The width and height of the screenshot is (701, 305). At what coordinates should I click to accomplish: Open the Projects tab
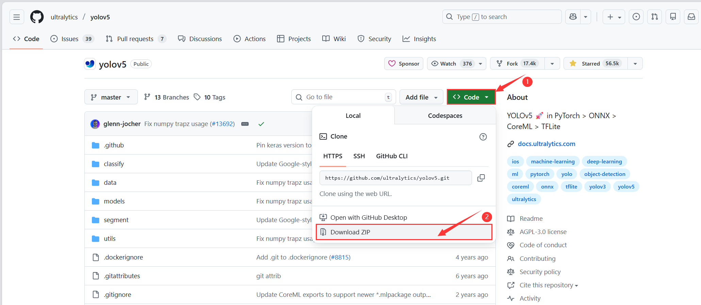[294, 39]
